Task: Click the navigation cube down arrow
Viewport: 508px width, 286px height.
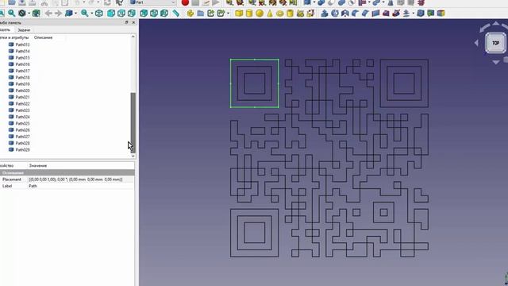Action: 496,62
